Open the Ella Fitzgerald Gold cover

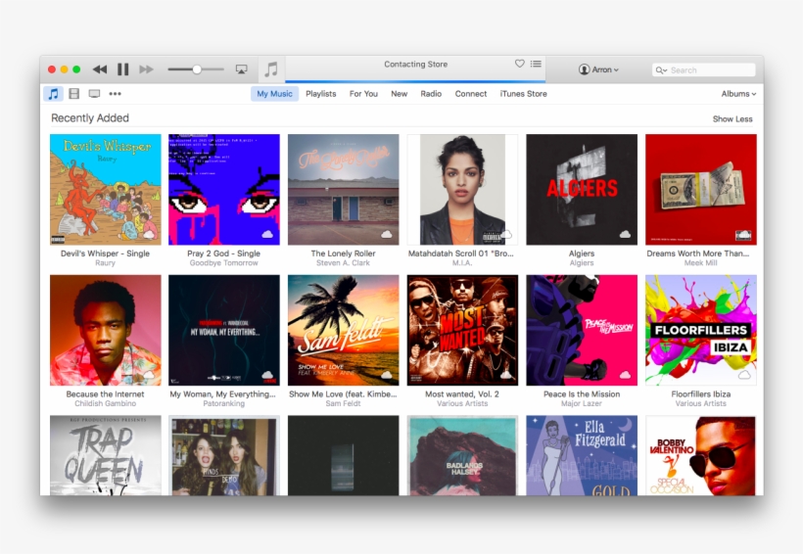click(582, 455)
